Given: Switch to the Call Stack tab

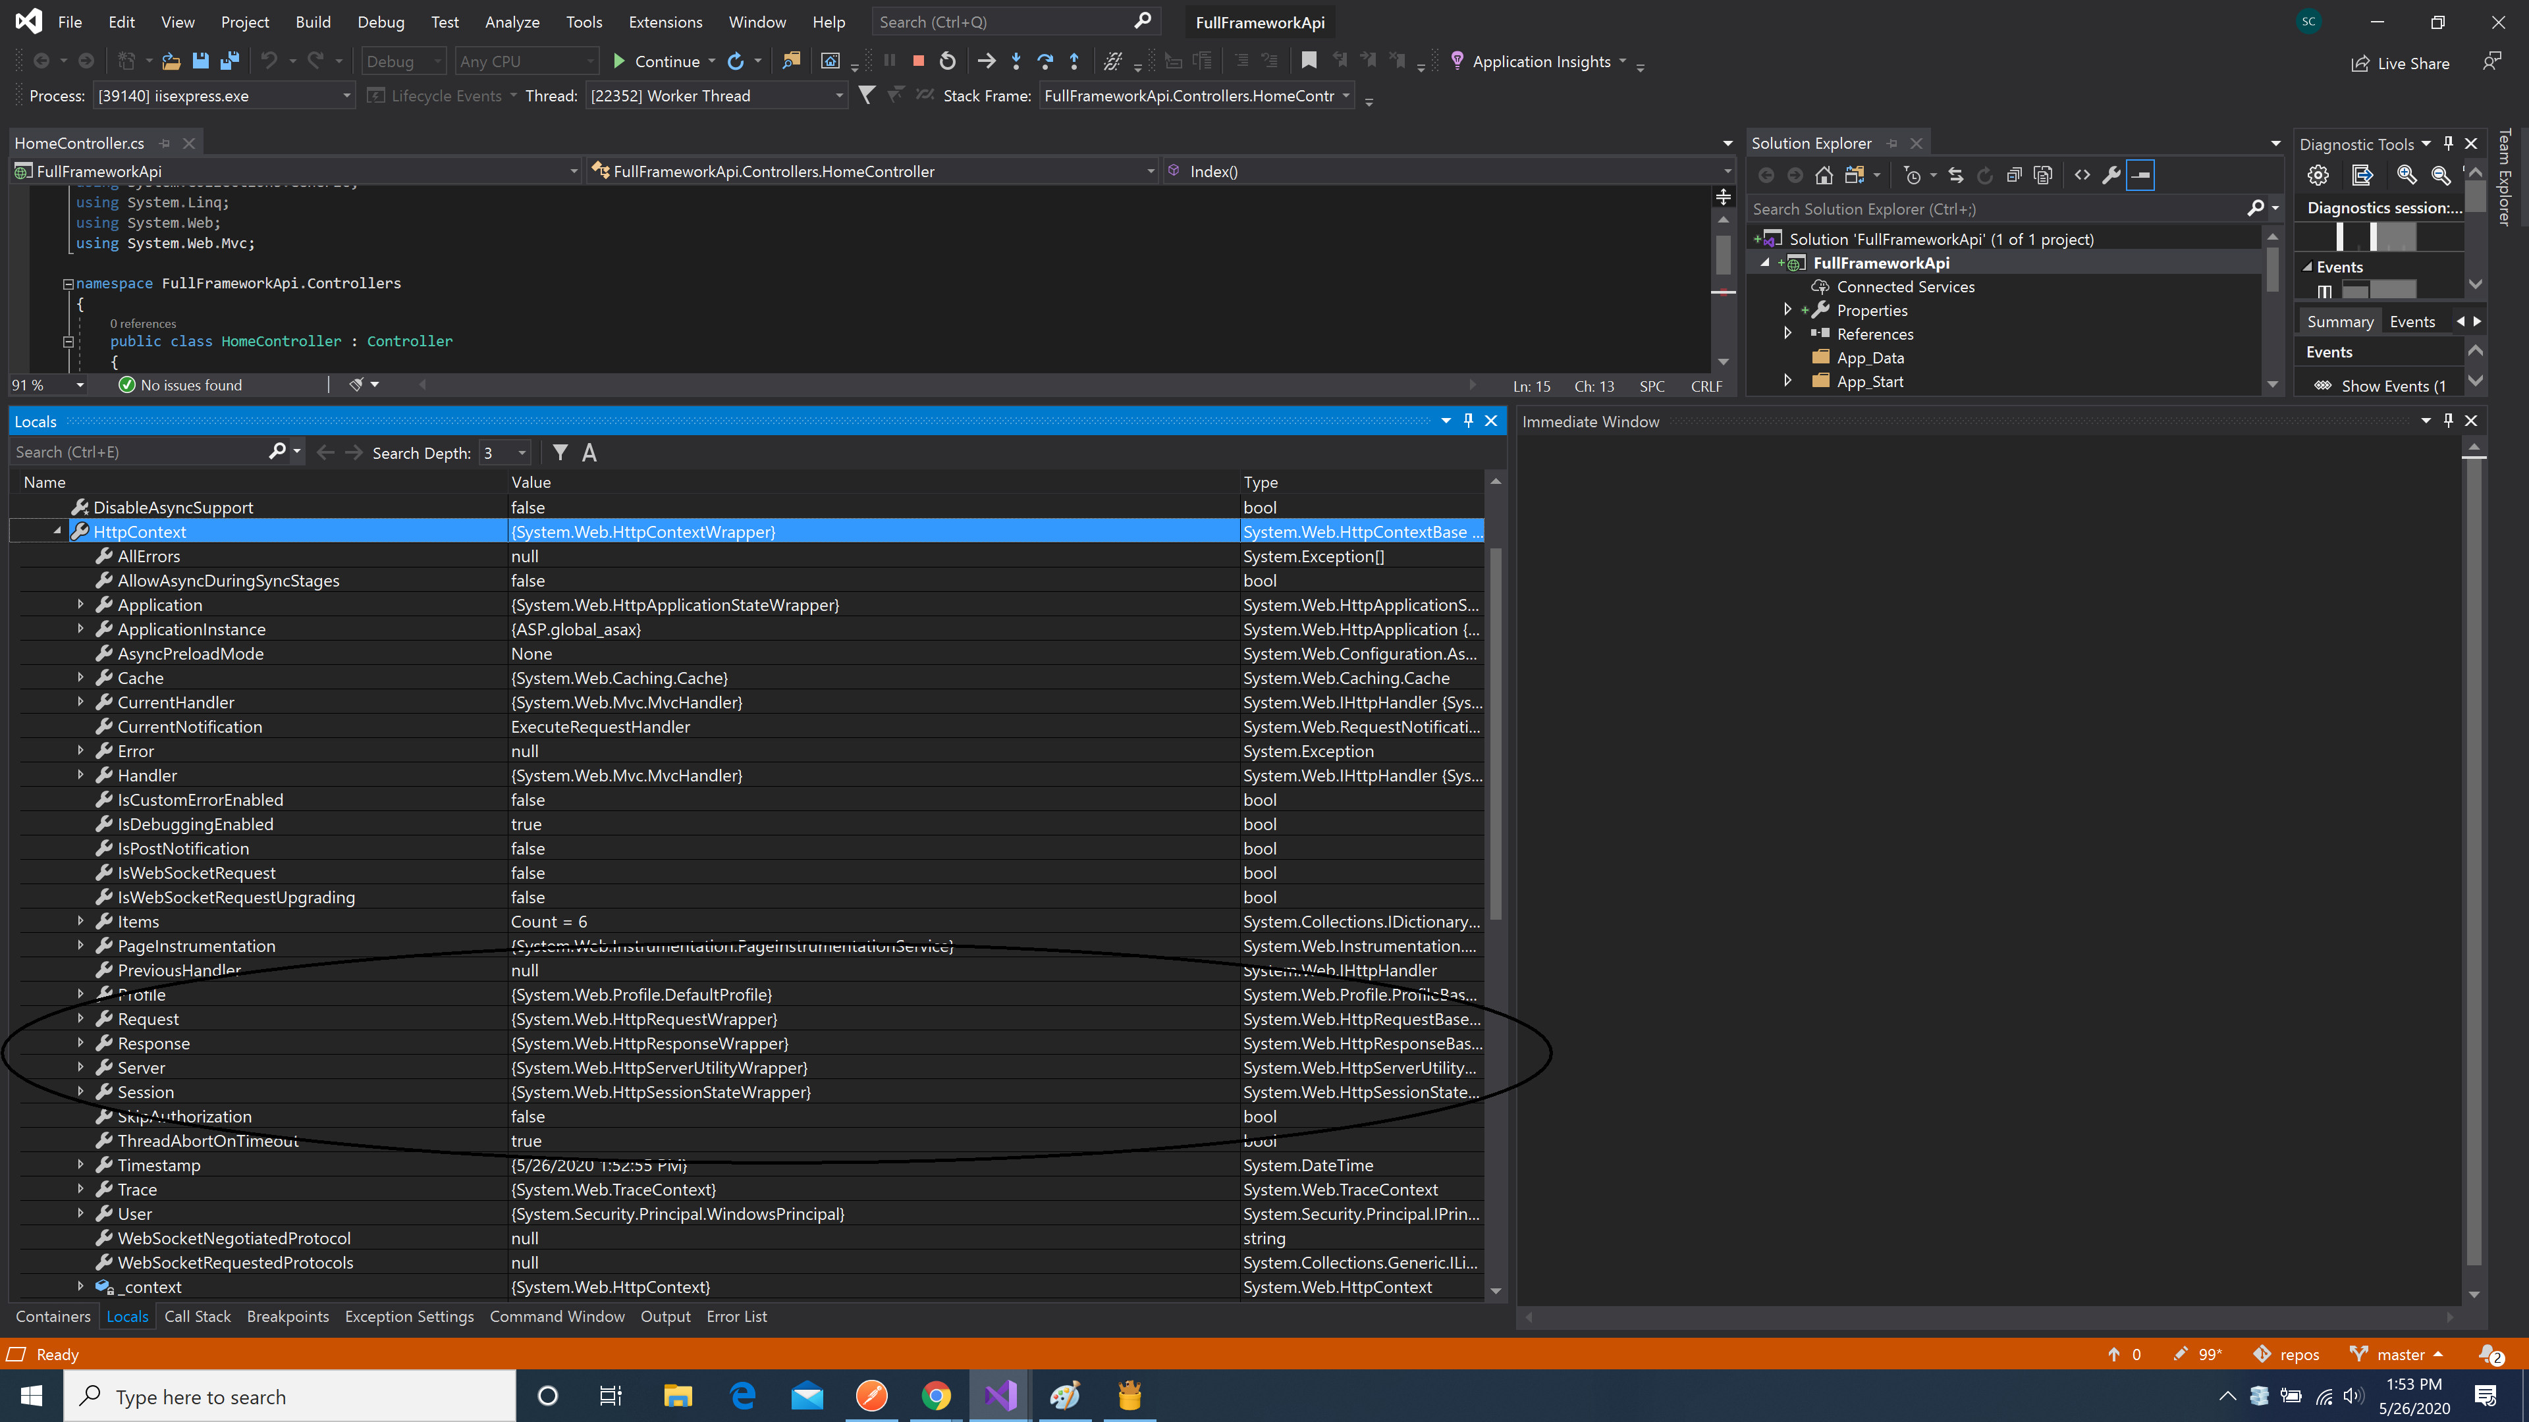Looking at the screenshot, I should pyautogui.click(x=198, y=1316).
